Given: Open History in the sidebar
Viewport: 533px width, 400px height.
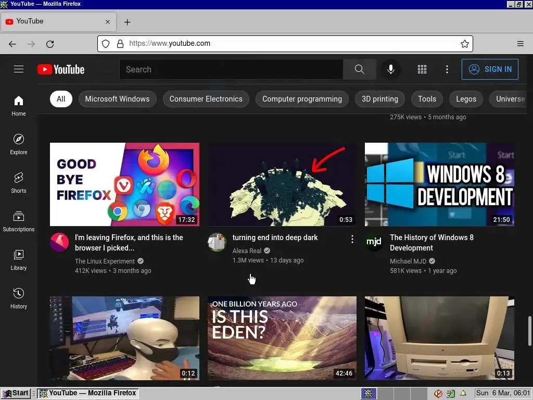Looking at the screenshot, I should tap(19, 298).
